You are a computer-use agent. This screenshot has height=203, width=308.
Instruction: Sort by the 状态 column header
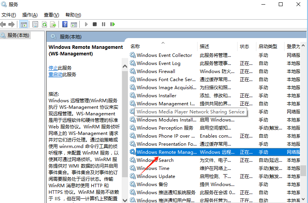tap(247, 46)
